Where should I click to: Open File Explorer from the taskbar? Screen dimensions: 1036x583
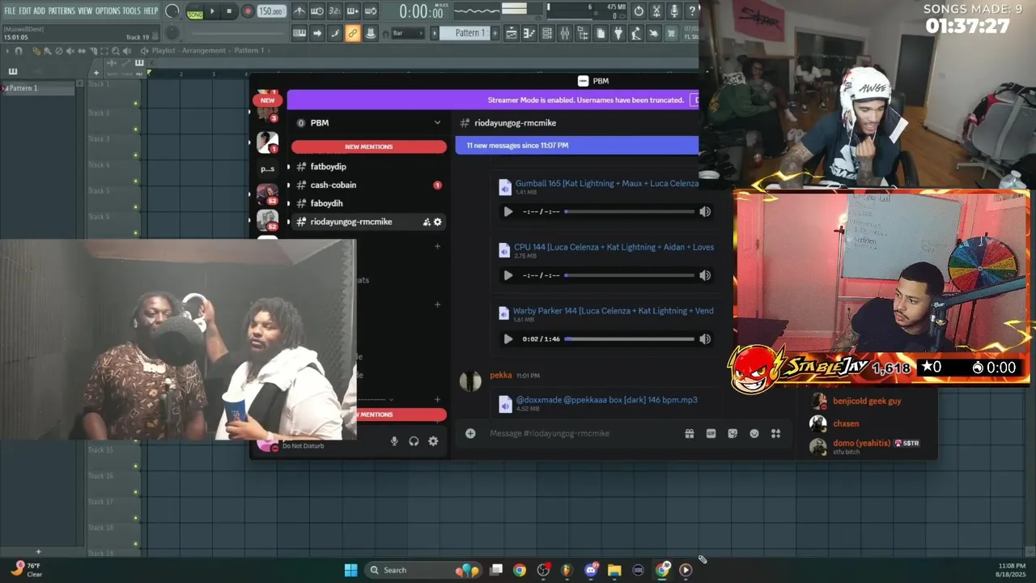[614, 570]
